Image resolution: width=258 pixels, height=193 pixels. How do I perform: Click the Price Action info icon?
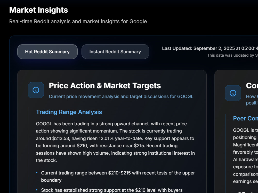pos(36,90)
